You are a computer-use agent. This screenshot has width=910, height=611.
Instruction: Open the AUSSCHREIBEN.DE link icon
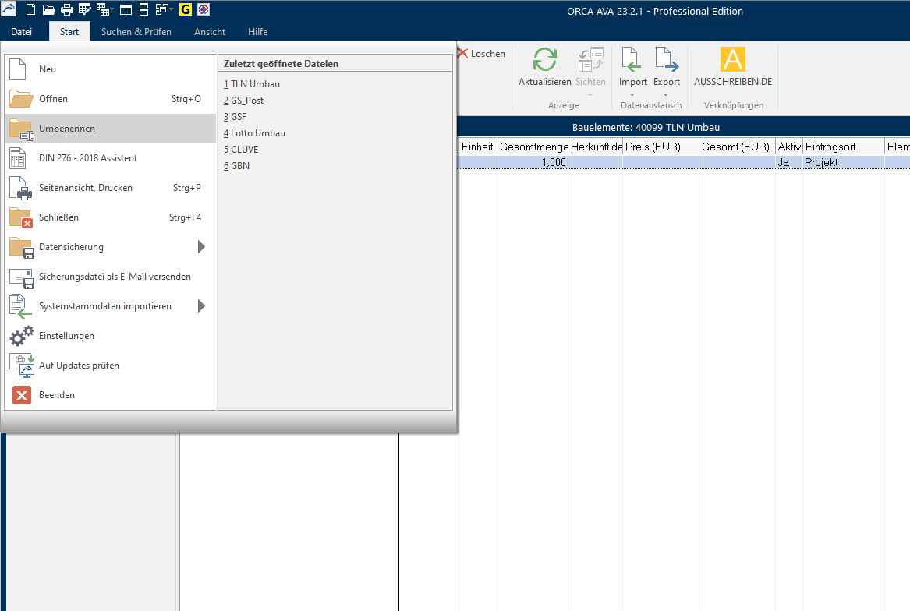[x=732, y=61]
